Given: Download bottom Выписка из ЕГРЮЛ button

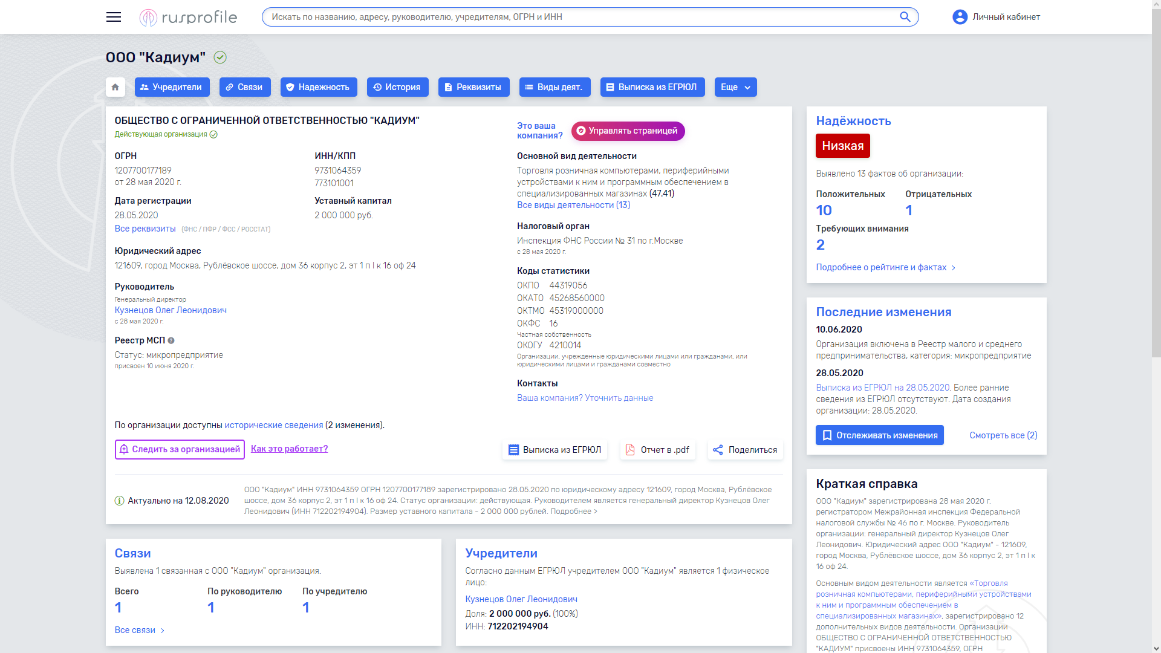Looking at the screenshot, I should pos(554,450).
